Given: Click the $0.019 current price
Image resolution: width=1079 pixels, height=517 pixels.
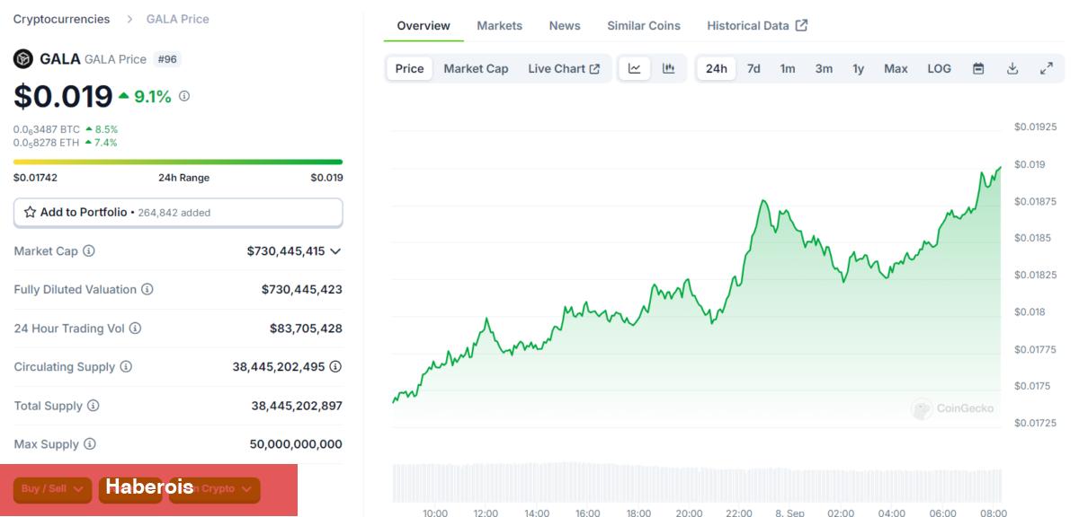Looking at the screenshot, I should (63, 96).
